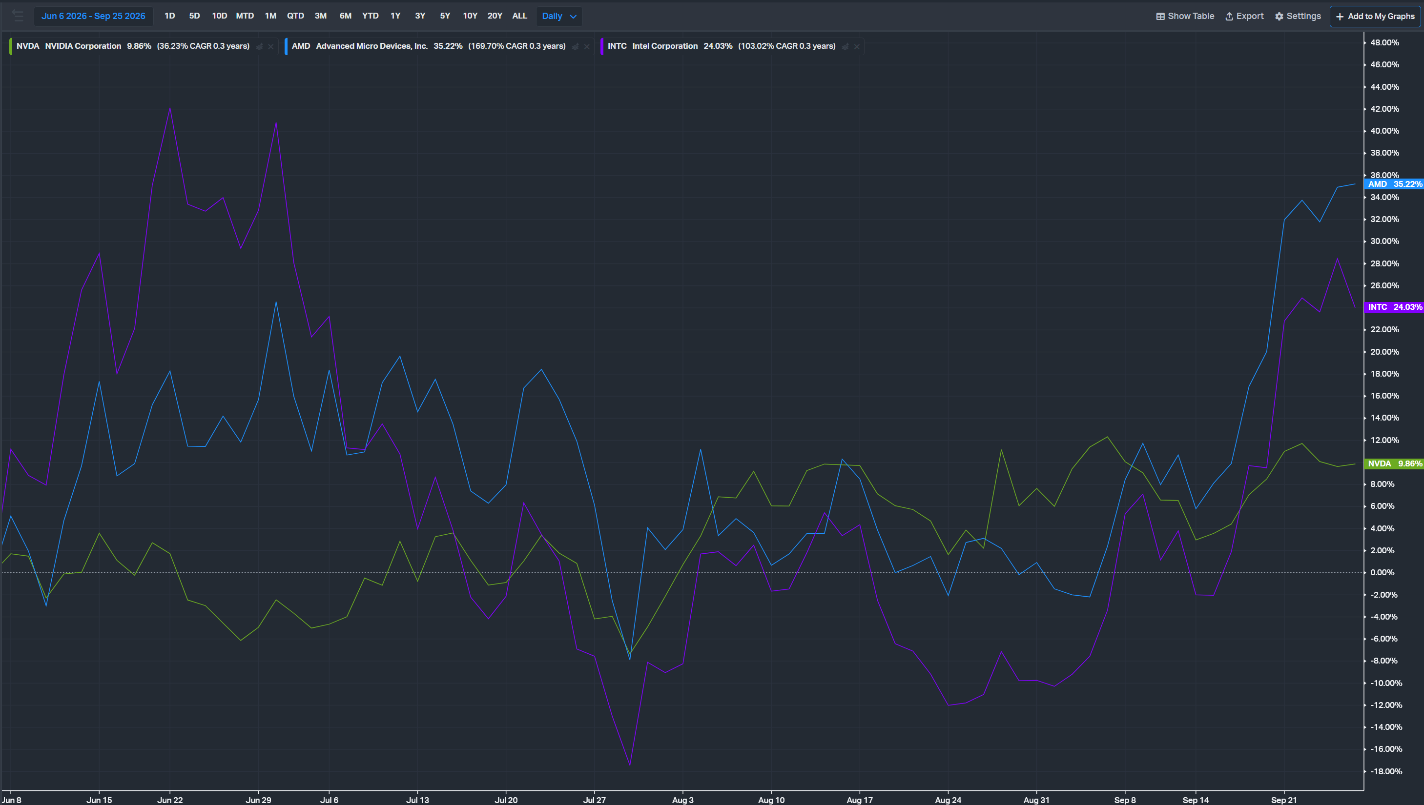Select the 6M time range

345,16
